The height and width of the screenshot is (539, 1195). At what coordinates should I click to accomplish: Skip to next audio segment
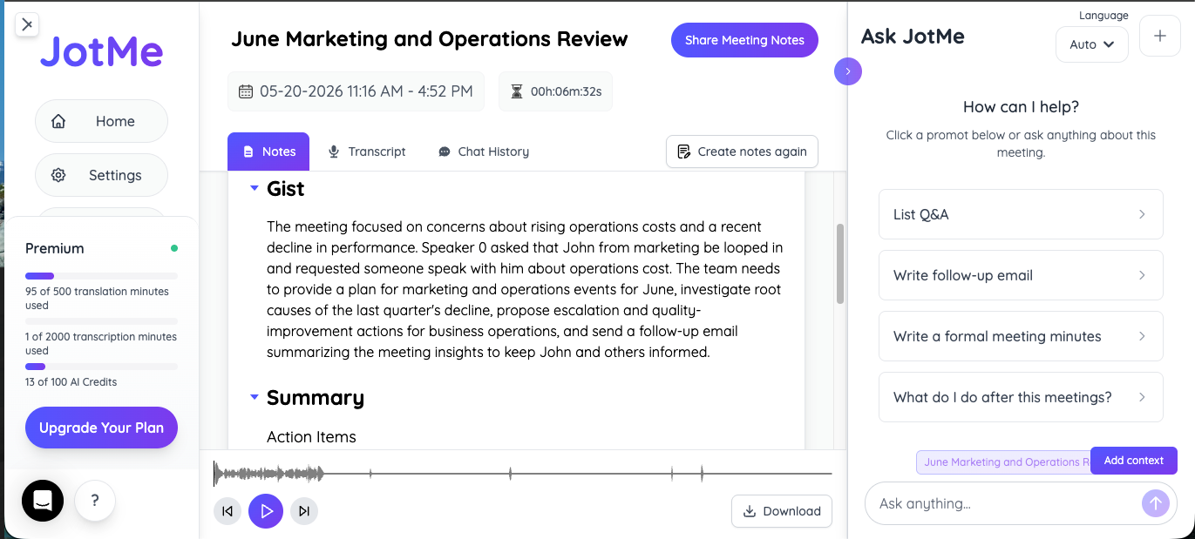point(304,511)
